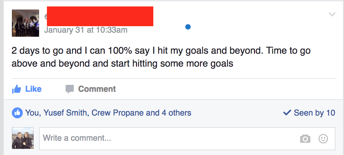Image resolution: width=344 pixels, height=155 pixels.
Task: Open the post options chevron dropdown
Action: (332, 14)
